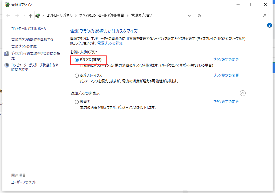Click the Control Panel search box

tap(235, 15)
